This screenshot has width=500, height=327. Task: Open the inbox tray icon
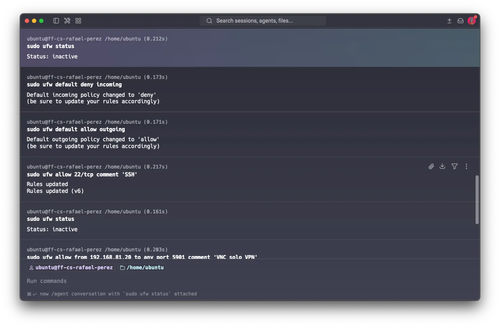click(460, 21)
